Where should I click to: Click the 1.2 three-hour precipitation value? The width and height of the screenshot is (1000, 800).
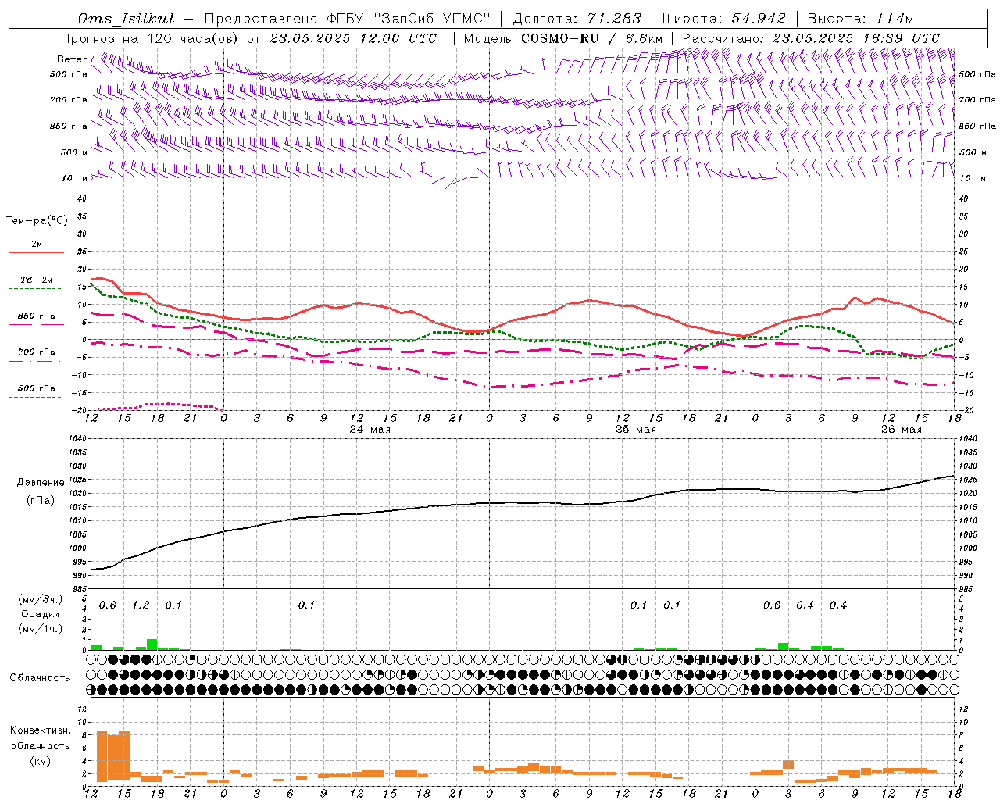[x=141, y=605]
